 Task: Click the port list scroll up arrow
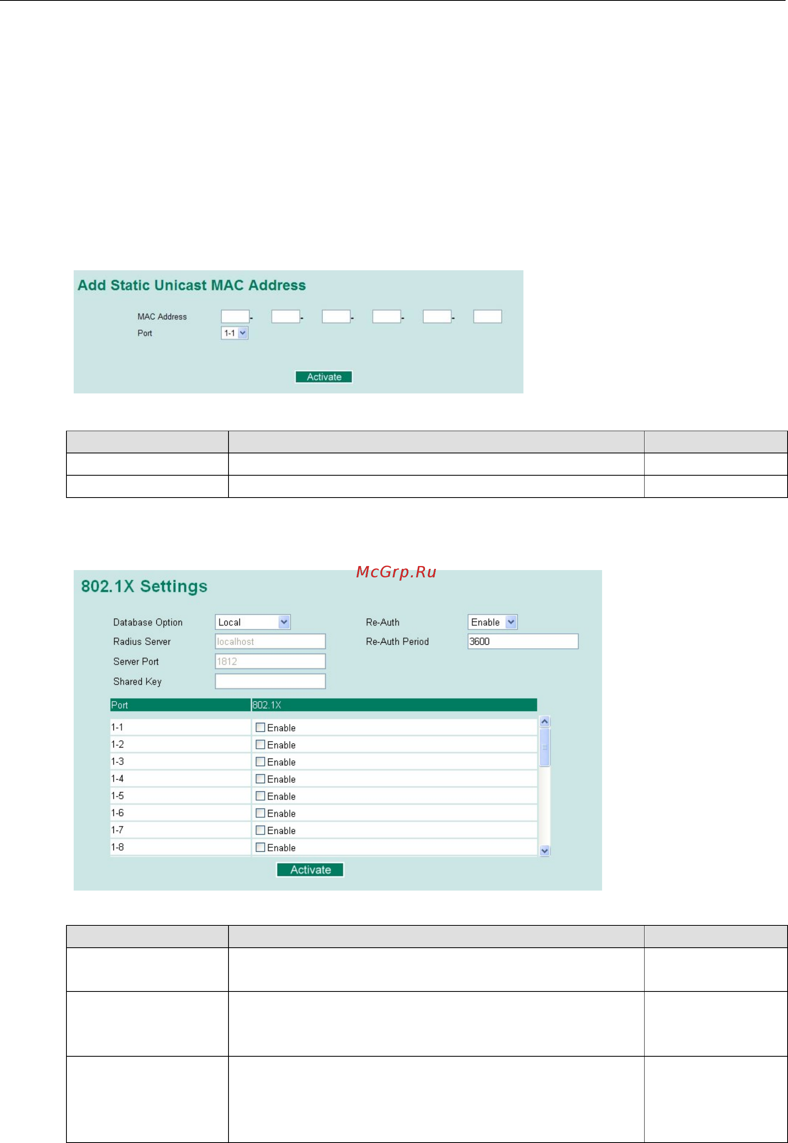click(545, 722)
